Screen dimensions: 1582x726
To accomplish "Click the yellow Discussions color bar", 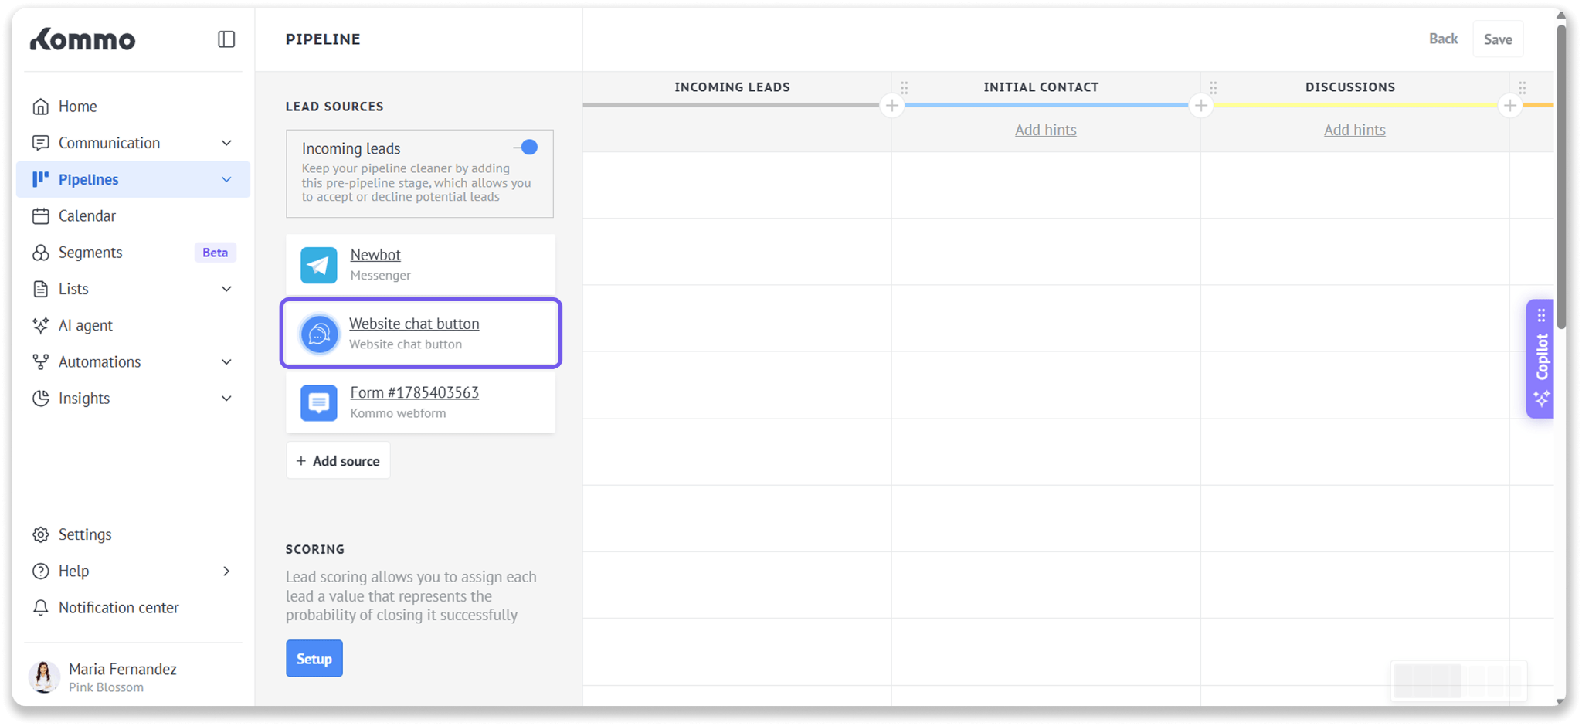I will click(1356, 105).
